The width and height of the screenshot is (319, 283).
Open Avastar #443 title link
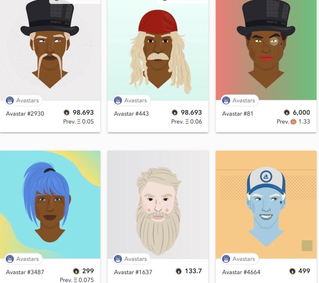click(x=131, y=114)
